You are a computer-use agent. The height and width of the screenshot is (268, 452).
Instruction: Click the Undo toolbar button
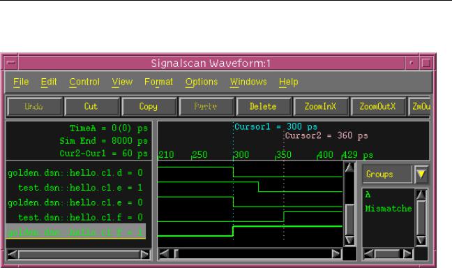(x=34, y=107)
